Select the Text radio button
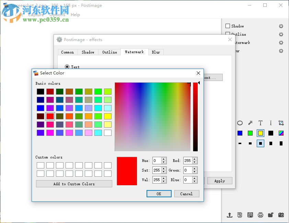This screenshot has height=223, width=289. pos(67,67)
